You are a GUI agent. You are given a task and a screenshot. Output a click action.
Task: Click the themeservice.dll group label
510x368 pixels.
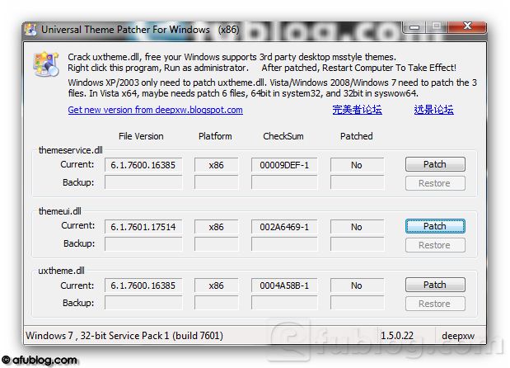(70, 150)
